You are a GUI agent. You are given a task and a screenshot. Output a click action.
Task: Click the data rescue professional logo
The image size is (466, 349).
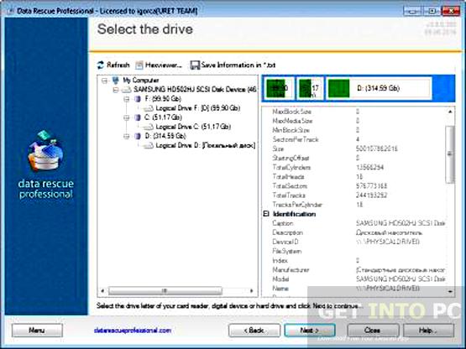coord(46,164)
